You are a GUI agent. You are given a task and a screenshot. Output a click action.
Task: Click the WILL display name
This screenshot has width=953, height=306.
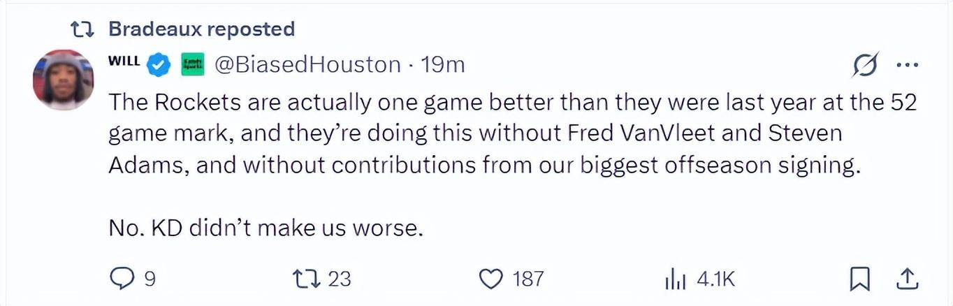click(124, 61)
